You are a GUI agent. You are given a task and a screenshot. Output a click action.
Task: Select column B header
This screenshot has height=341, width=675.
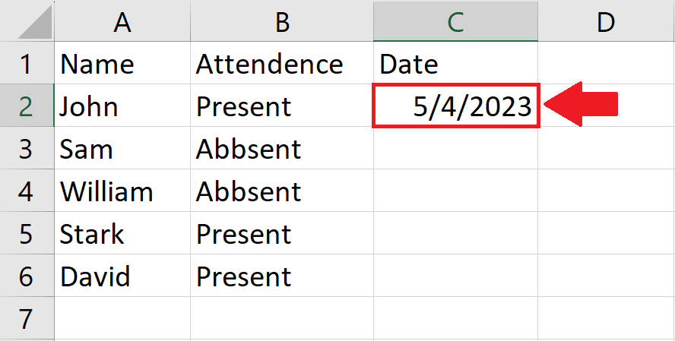coord(282,21)
